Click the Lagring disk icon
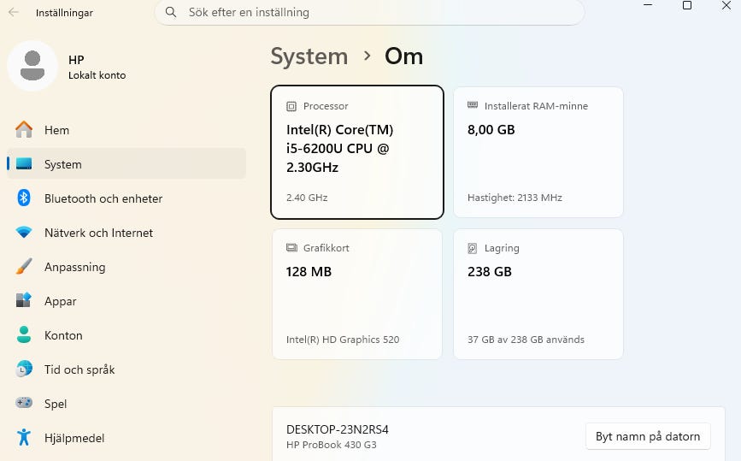 (x=472, y=248)
